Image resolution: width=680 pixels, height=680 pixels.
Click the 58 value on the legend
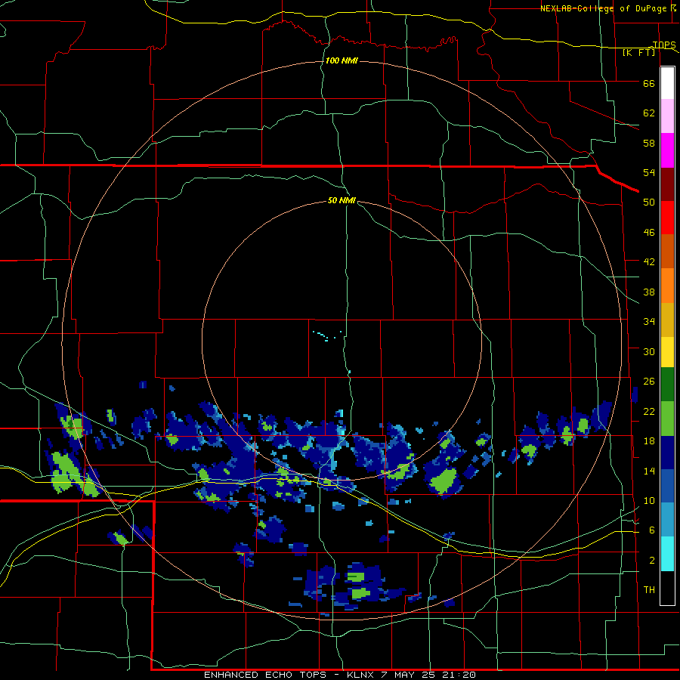point(649,143)
